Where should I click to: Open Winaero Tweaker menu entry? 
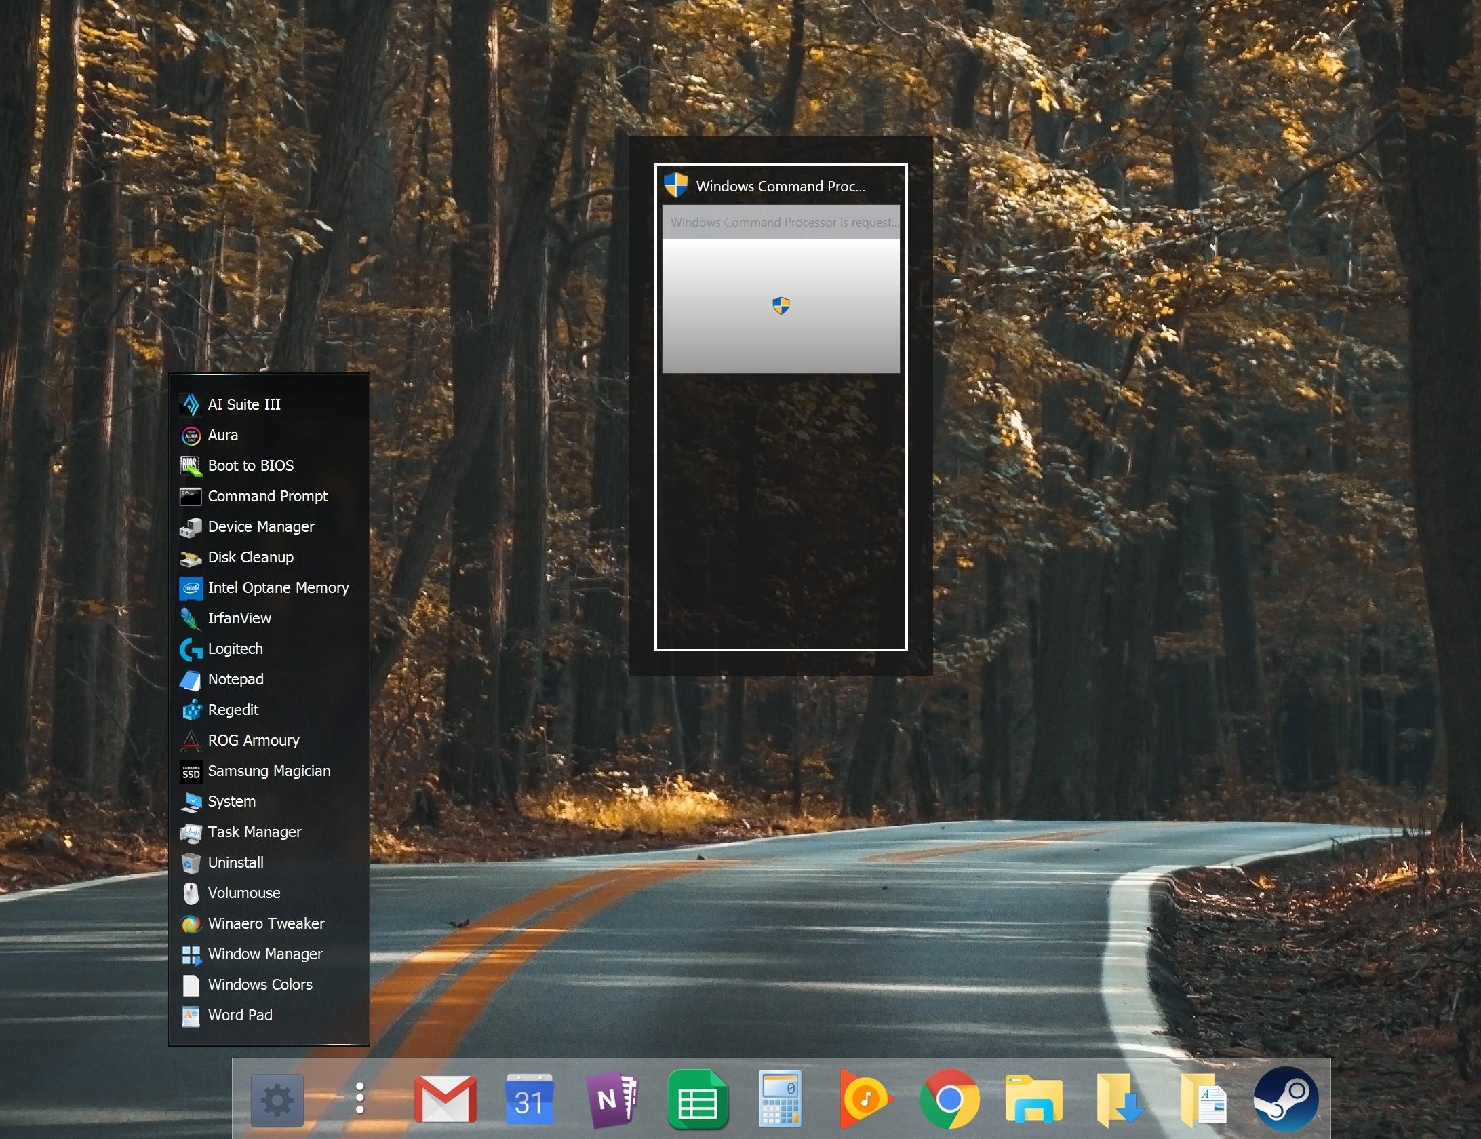click(266, 923)
